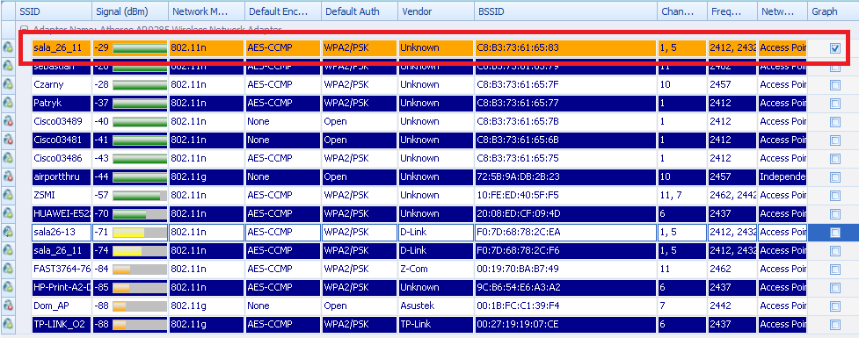
Task: Sort by the BSSID column header
Action: tap(565, 11)
